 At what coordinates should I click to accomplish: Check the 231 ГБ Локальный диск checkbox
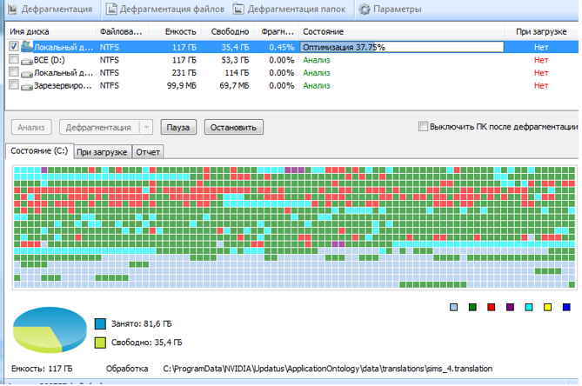click(14, 71)
